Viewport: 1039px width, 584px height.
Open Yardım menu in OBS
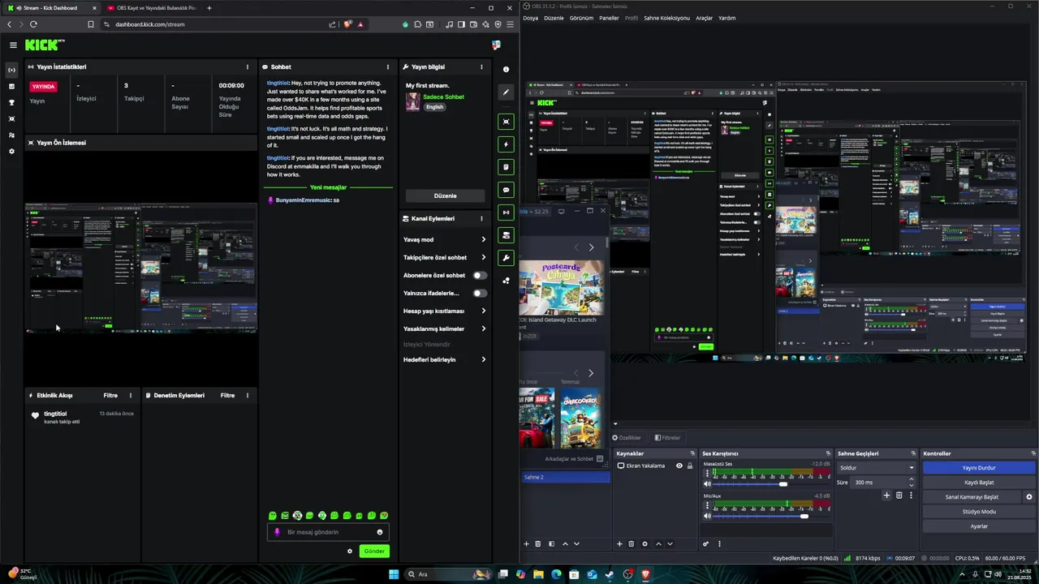pos(727,18)
